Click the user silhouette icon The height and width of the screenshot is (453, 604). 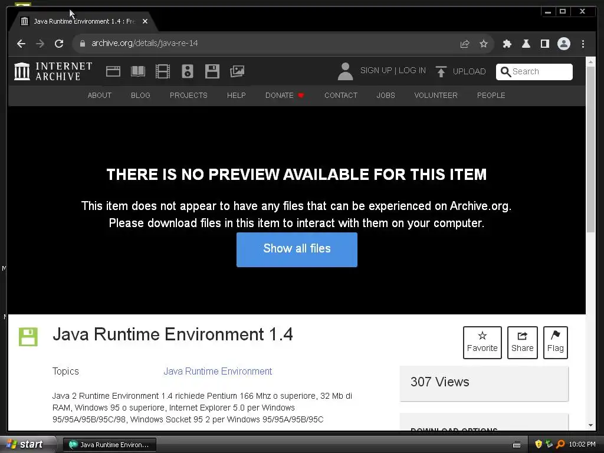(345, 71)
